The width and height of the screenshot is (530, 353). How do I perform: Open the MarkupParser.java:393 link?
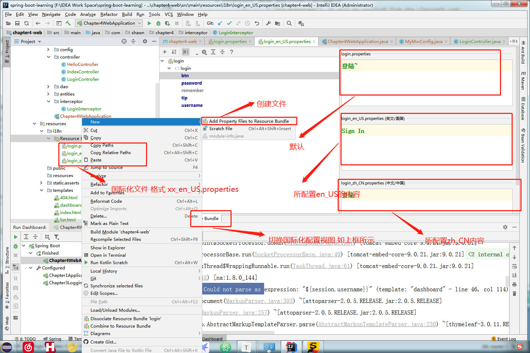tap(260, 301)
